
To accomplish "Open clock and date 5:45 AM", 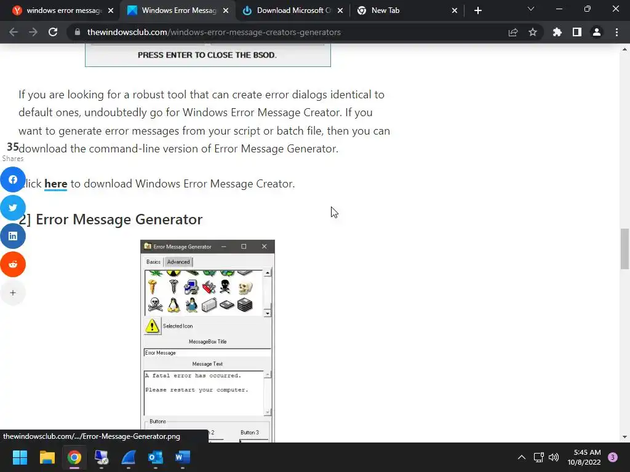I will coord(584,457).
